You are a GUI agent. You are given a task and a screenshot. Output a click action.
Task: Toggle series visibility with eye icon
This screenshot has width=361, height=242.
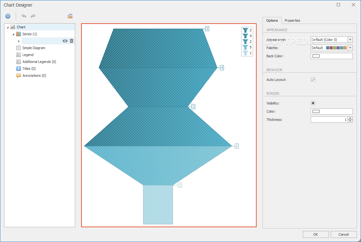coord(65,41)
